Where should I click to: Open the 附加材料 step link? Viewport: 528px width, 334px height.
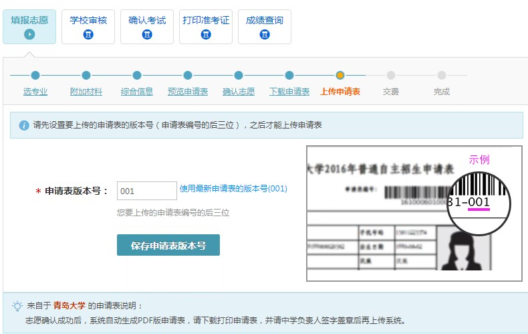[x=86, y=92]
